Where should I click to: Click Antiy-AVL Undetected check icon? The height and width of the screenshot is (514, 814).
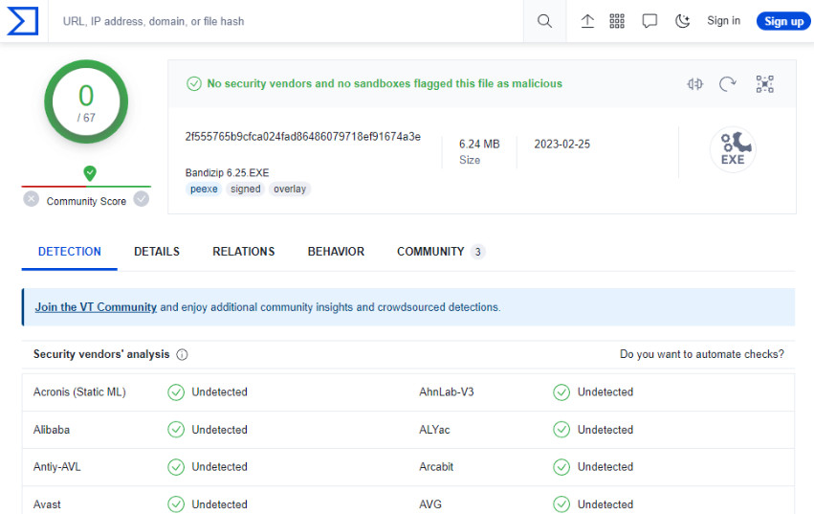coord(176,467)
